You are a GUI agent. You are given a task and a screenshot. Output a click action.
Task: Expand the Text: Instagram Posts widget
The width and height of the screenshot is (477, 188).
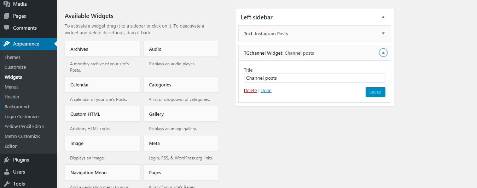pos(383,34)
